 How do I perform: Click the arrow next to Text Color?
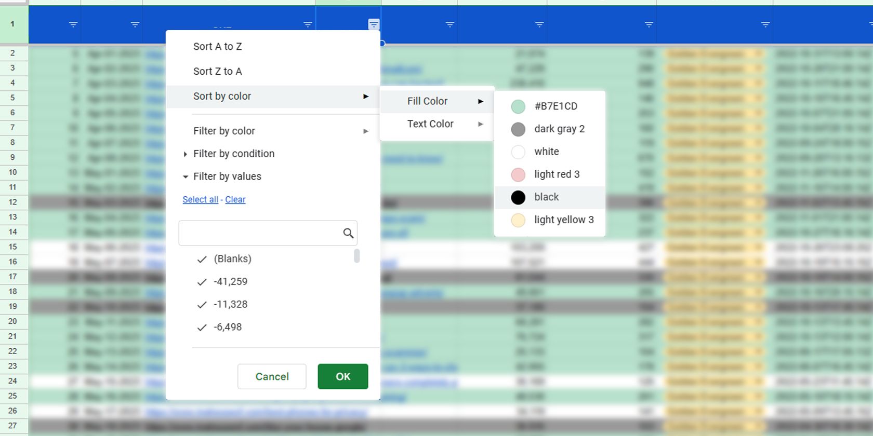click(x=481, y=124)
